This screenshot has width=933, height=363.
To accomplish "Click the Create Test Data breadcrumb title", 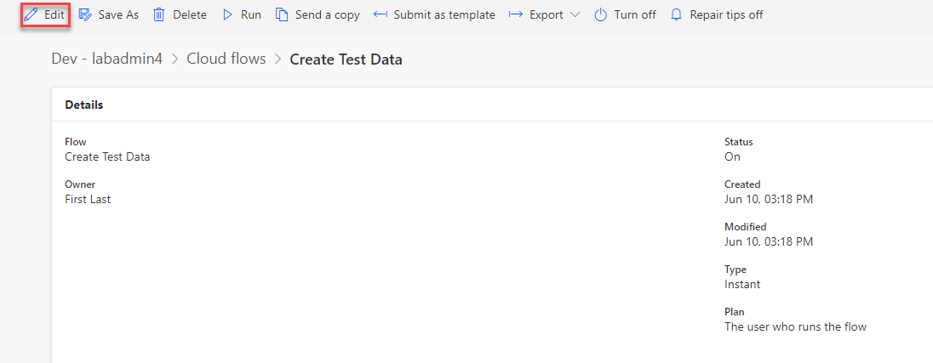I will (346, 60).
